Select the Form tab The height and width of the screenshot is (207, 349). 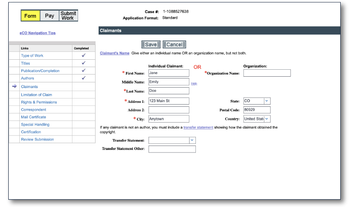[31, 16]
